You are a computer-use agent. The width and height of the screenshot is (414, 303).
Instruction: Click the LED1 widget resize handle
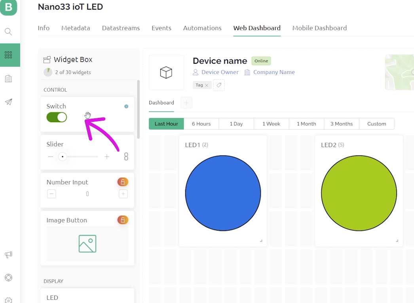point(261,241)
